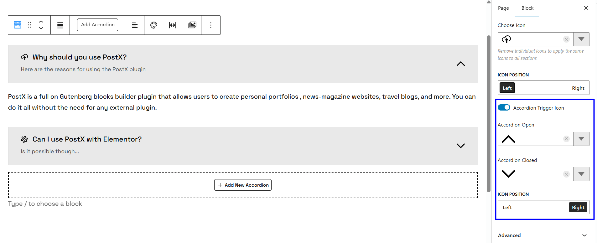The width and height of the screenshot is (597, 243).
Task: Switch to the Page tab
Action: pos(503,8)
